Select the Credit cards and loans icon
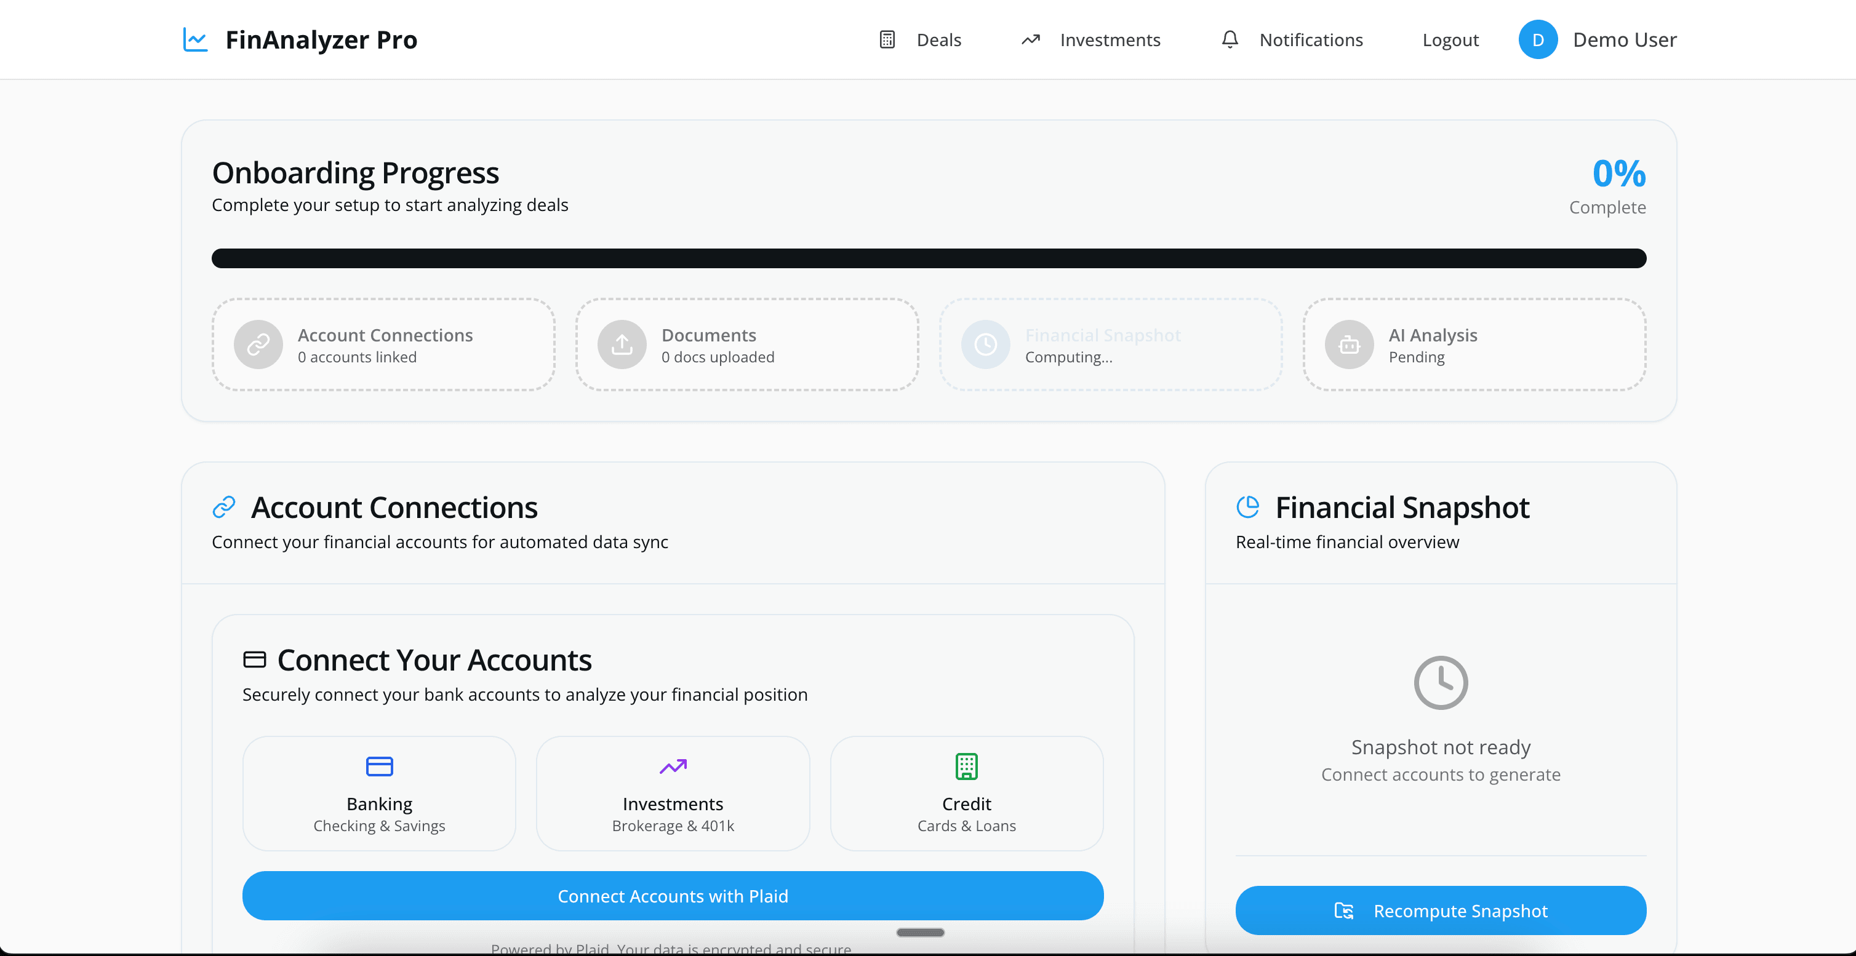This screenshot has width=1856, height=956. point(966,767)
